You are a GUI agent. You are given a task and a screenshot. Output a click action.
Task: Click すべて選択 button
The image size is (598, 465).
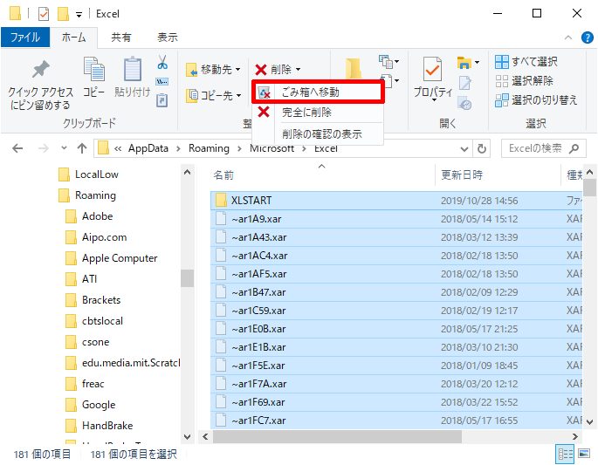(526, 61)
